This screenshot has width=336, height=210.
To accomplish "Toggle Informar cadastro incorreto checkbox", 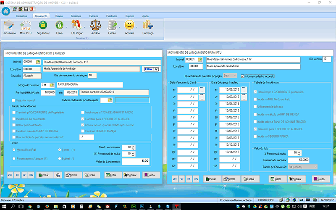I will (x=243, y=76).
